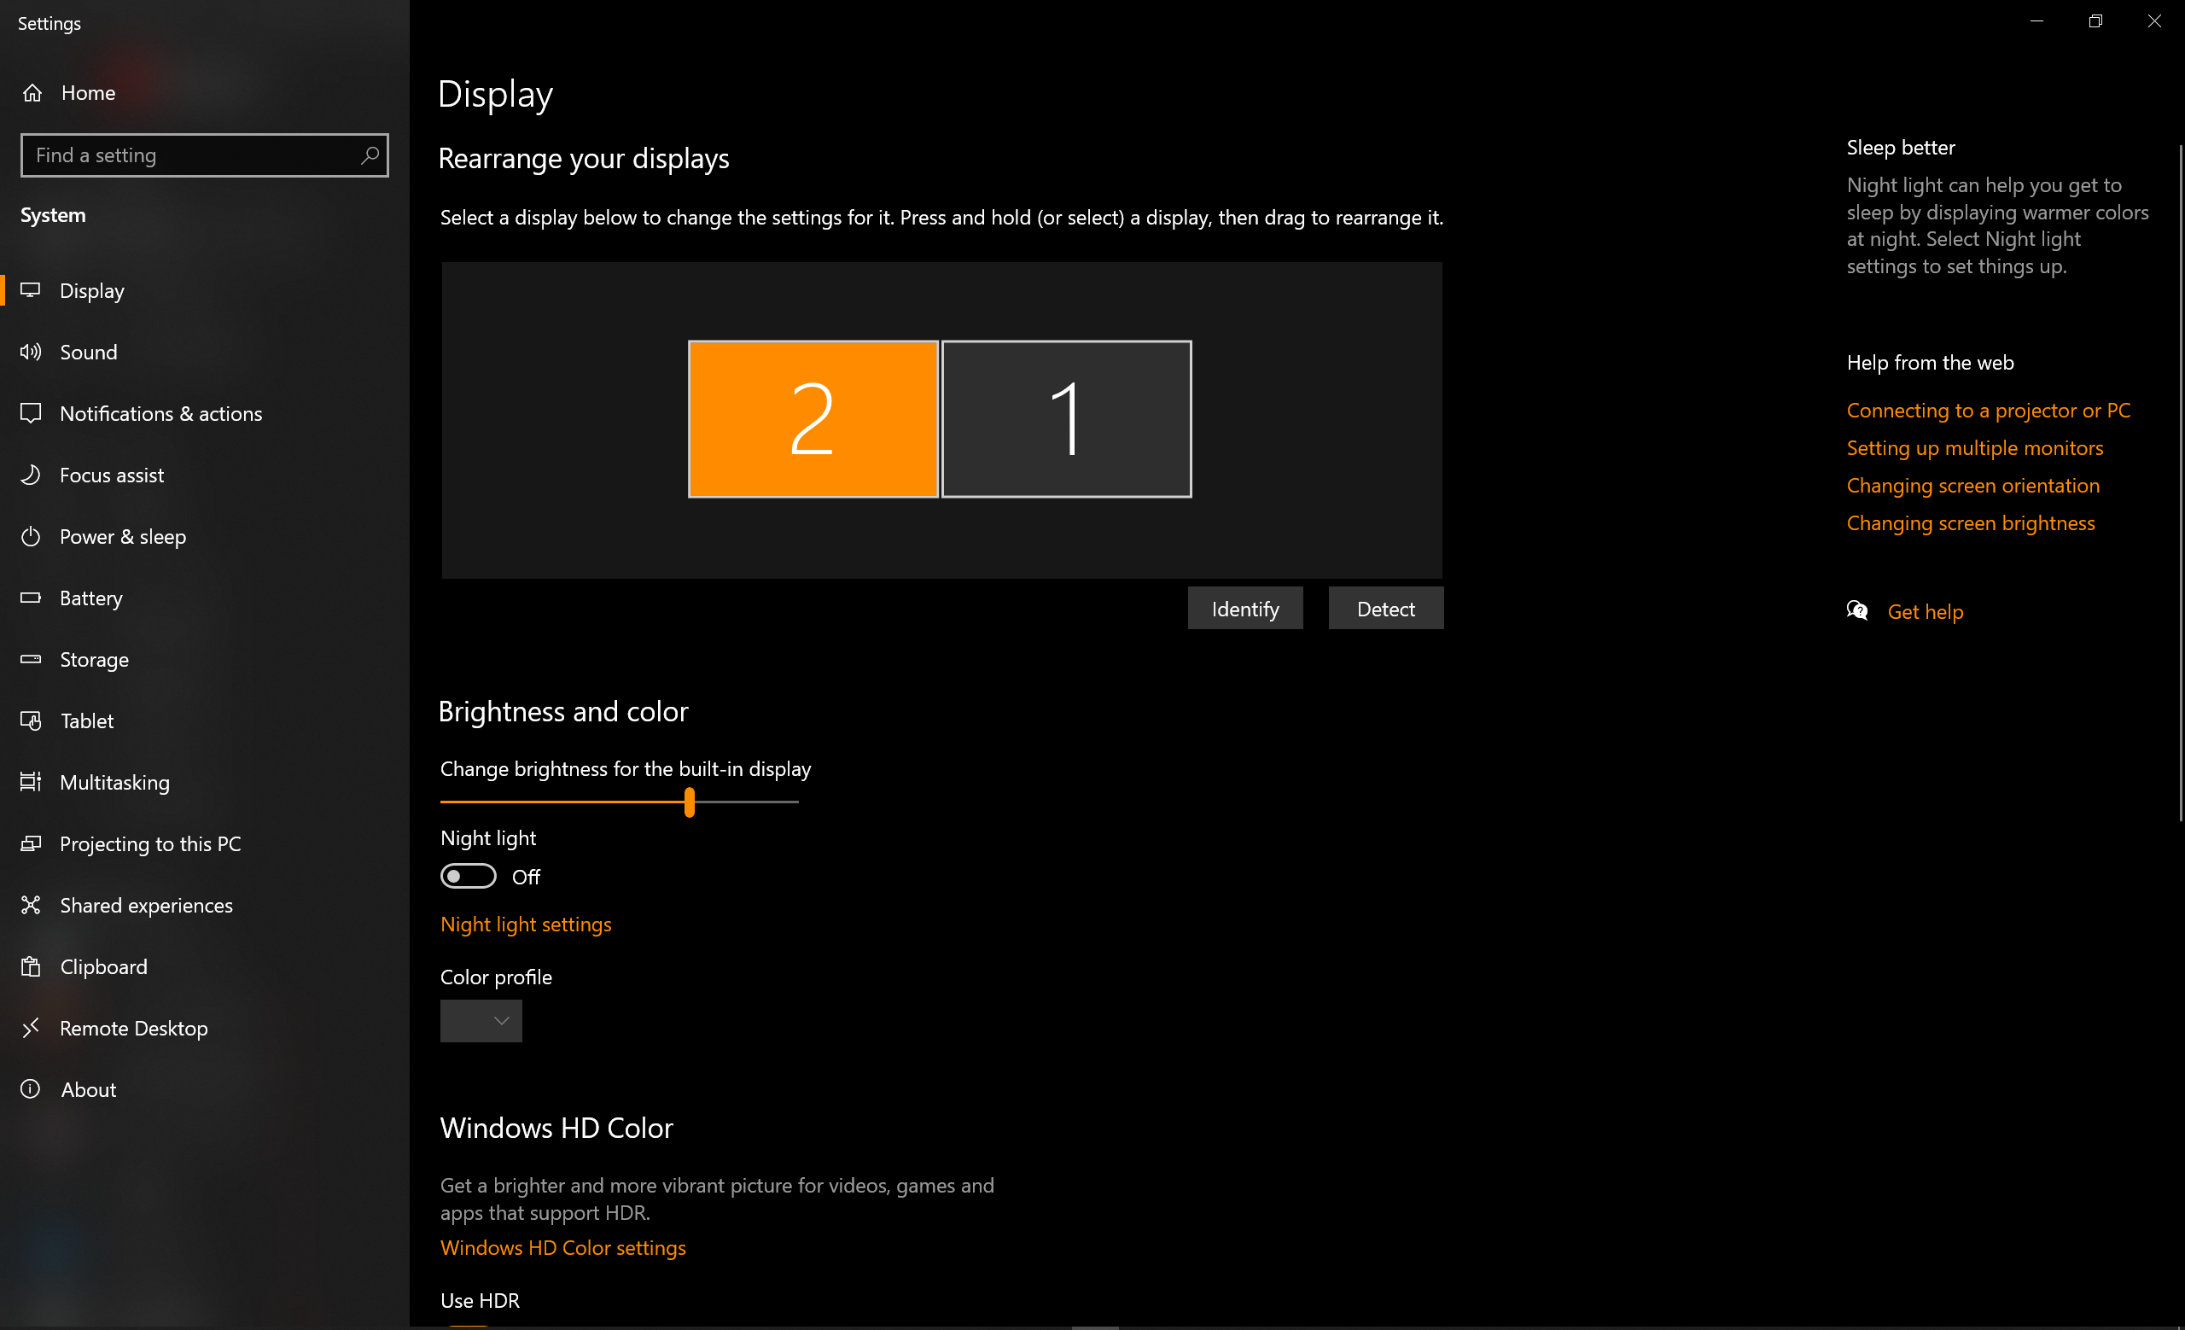
Task: Close the Settings window
Action: click(x=2155, y=21)
